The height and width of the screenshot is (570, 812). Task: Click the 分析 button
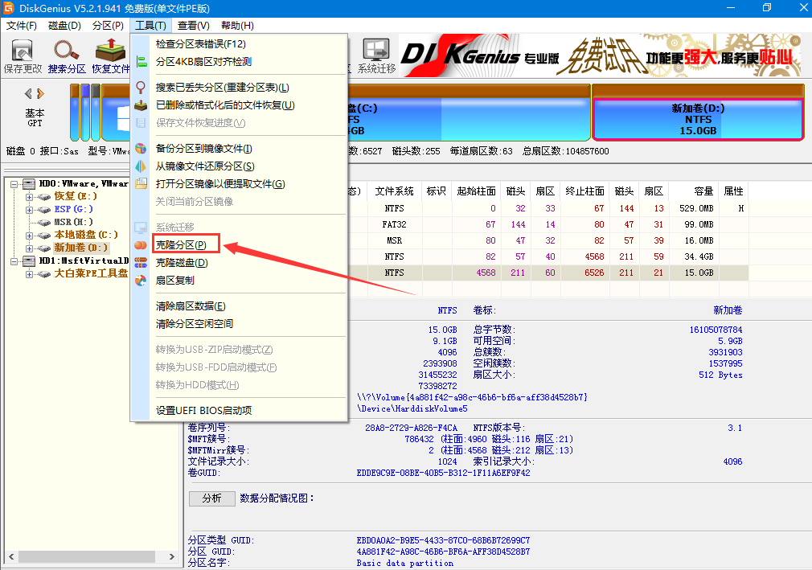(x=211, y=498)
